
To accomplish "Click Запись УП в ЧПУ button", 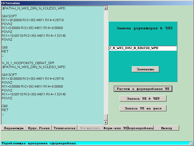I will [143, 99].
